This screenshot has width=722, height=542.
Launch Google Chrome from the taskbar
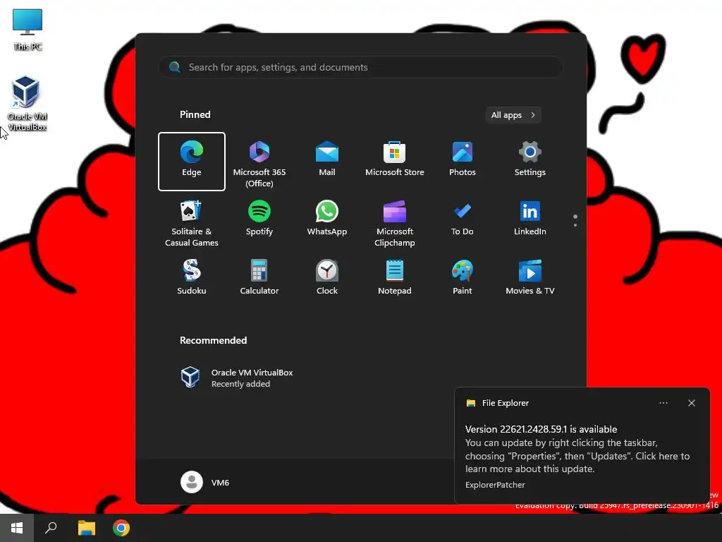tap(121, 528)
